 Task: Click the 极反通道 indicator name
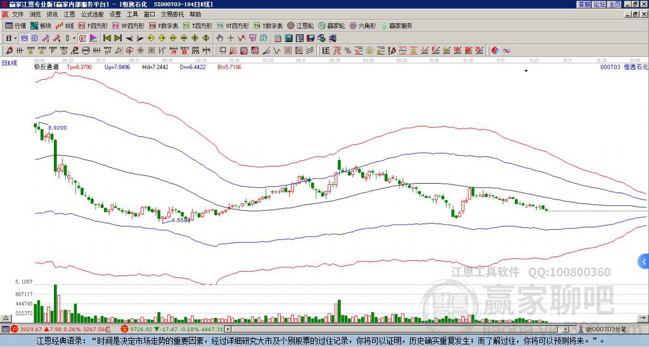(46, 66)
